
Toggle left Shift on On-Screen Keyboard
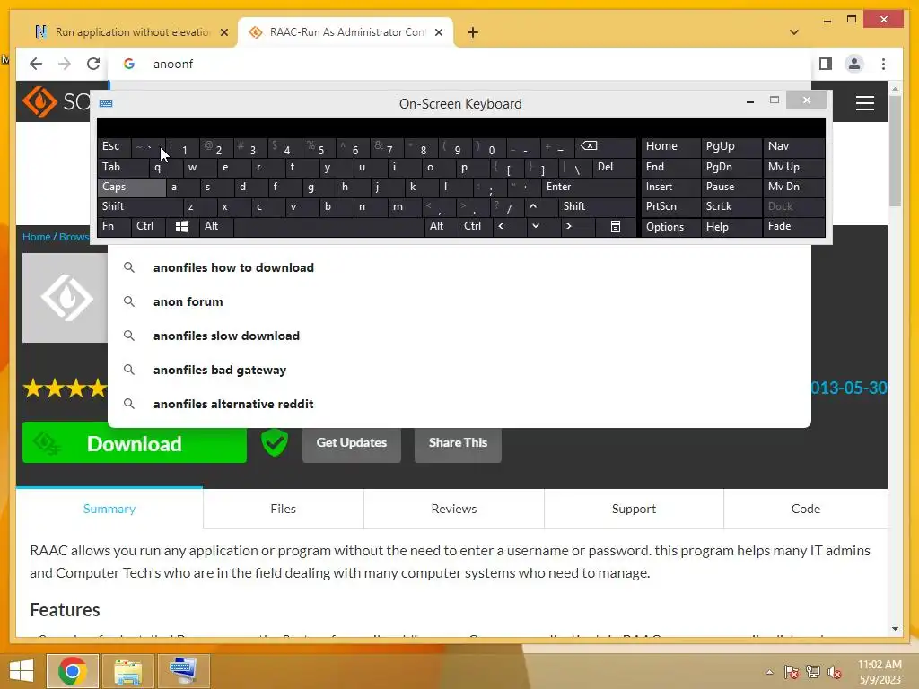coord(140,206)
